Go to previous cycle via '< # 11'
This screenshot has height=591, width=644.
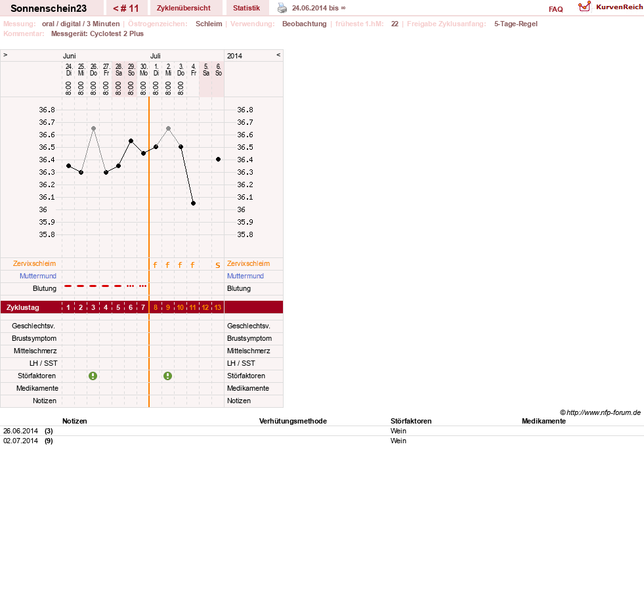coord(125,9)
